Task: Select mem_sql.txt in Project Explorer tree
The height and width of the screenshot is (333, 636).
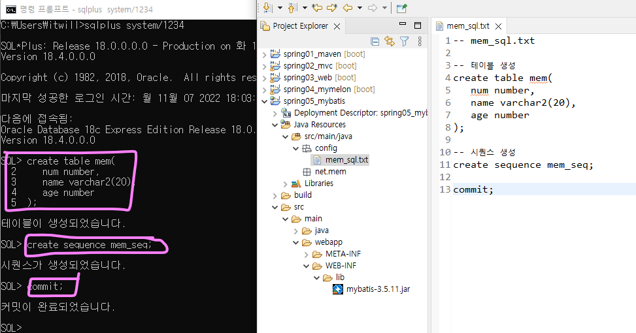Action: (341, 159)
